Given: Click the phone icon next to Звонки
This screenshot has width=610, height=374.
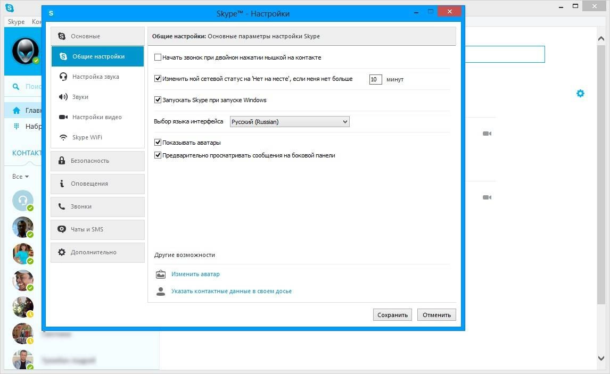Looking at the screenshot, I should coord(61,206).
